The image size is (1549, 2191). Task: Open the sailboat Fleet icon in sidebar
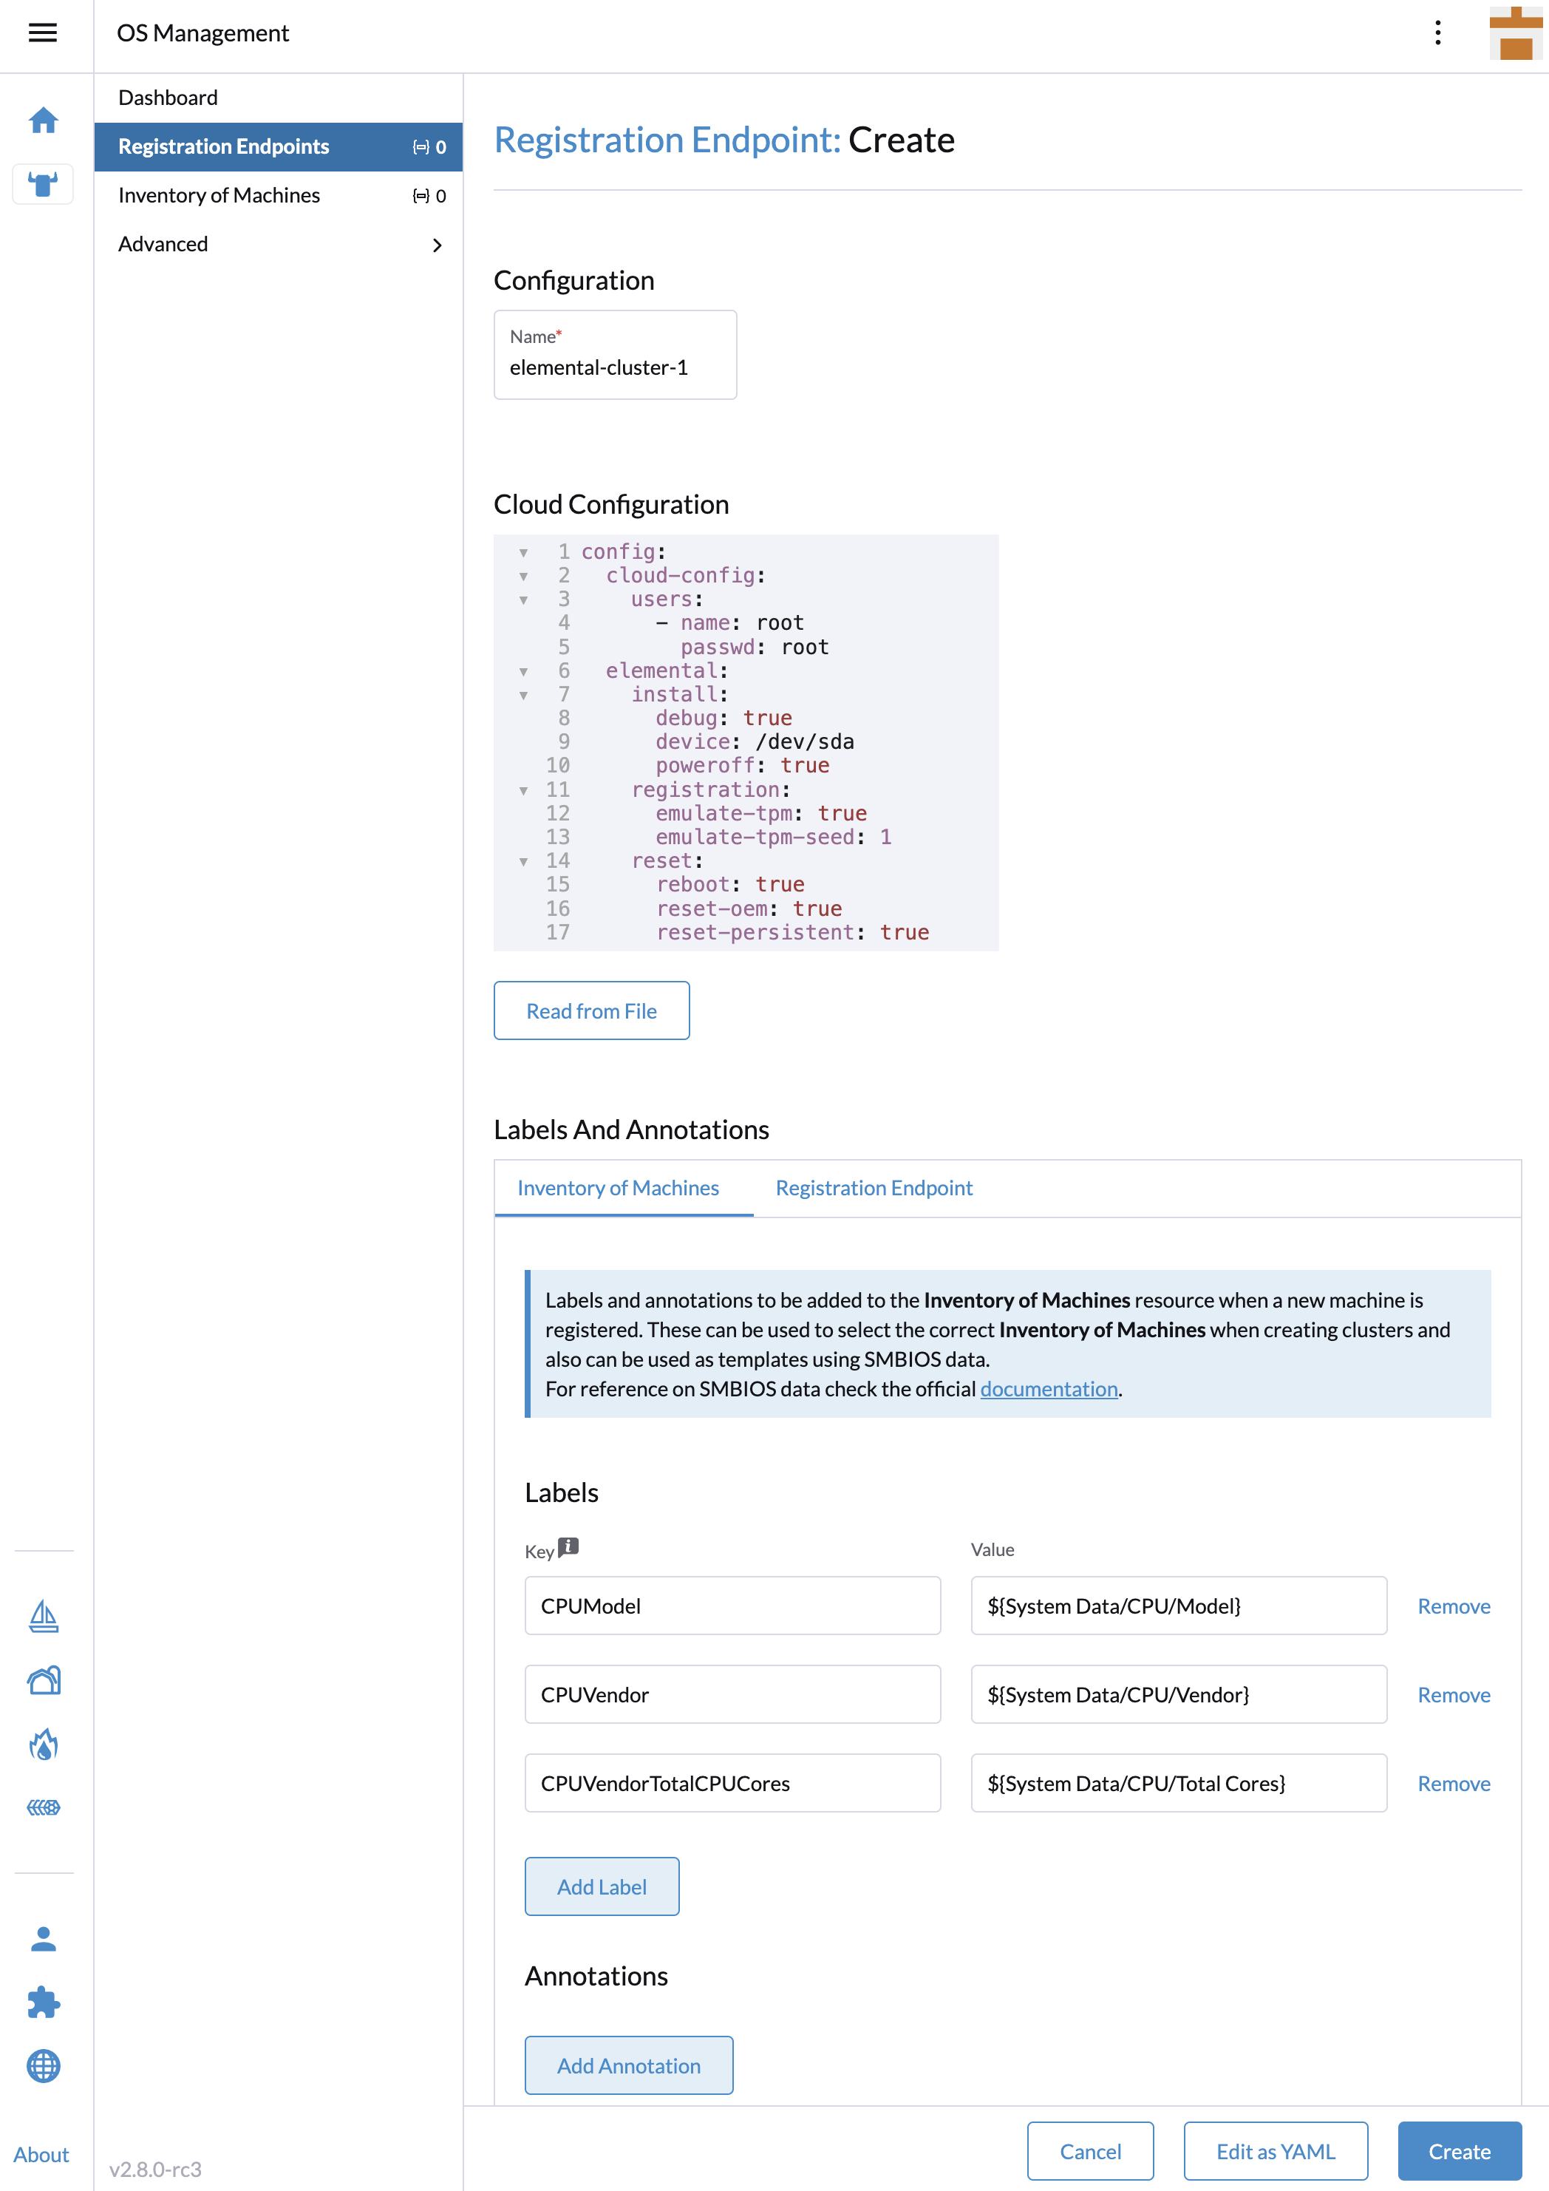click(x=43, y=1616)
